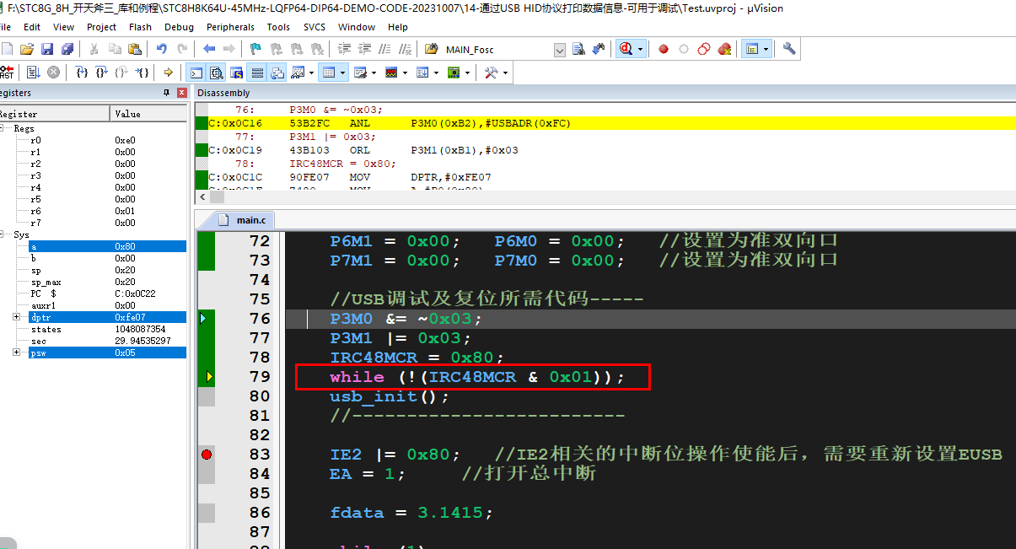
Task: Expand the dptr register node
Action: tap(17, 317)
